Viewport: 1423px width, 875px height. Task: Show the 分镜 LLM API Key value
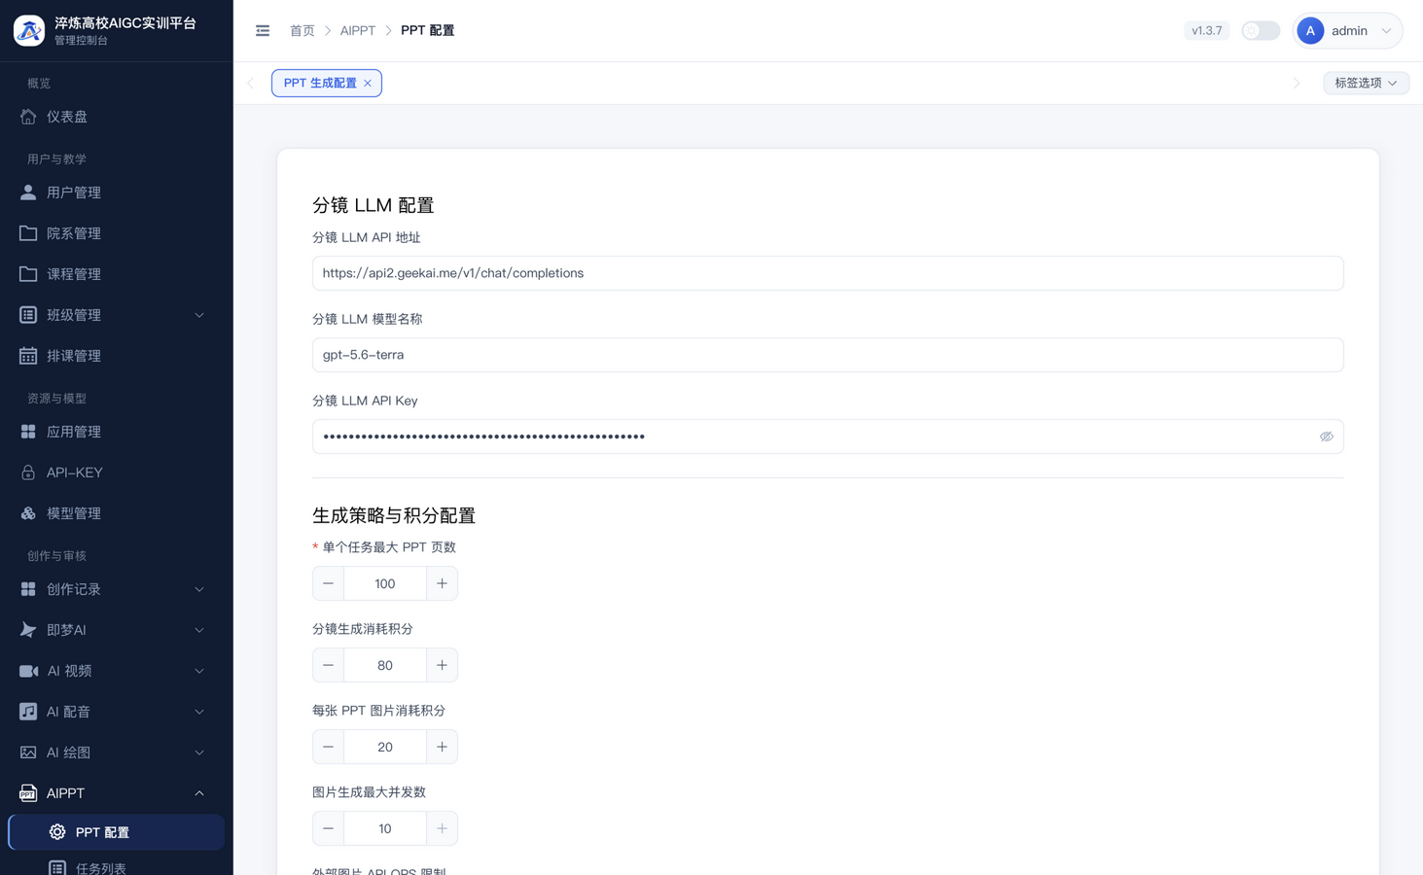point(1326,437)
